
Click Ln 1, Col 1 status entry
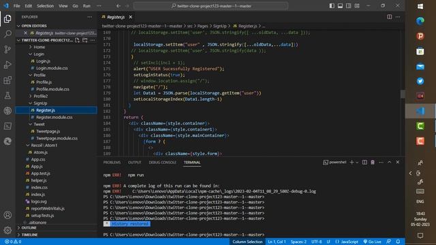(277, 242)
